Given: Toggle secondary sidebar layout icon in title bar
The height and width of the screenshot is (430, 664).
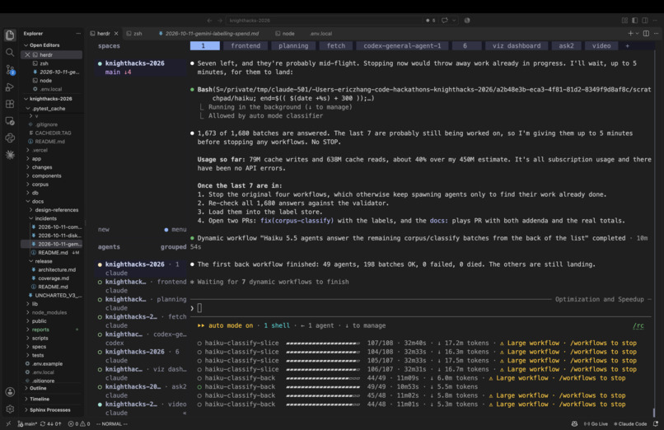Looking at the screenshot, I should tap(645, 21).
